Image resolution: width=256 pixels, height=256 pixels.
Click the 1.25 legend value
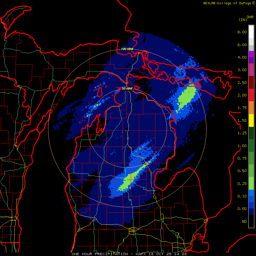point(242,133)
